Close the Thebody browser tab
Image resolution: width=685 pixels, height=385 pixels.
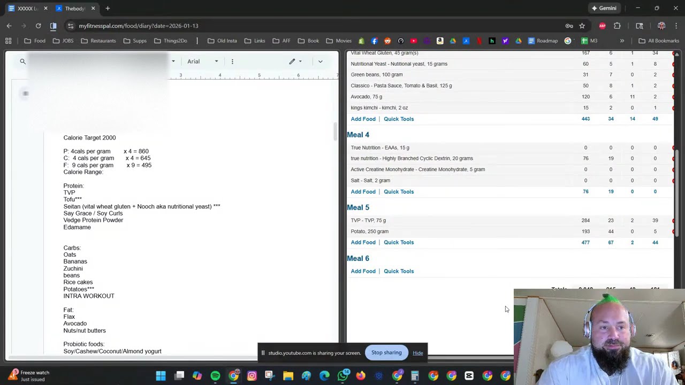point(93,9)
